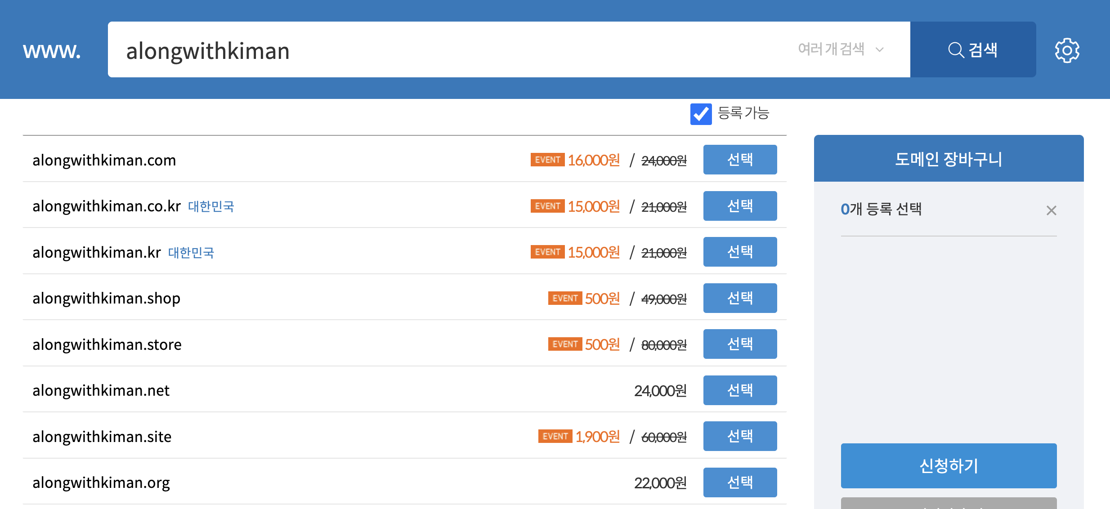Select alongwithkiman.com domain
The image size is (1110, 509).
point(740,160)
